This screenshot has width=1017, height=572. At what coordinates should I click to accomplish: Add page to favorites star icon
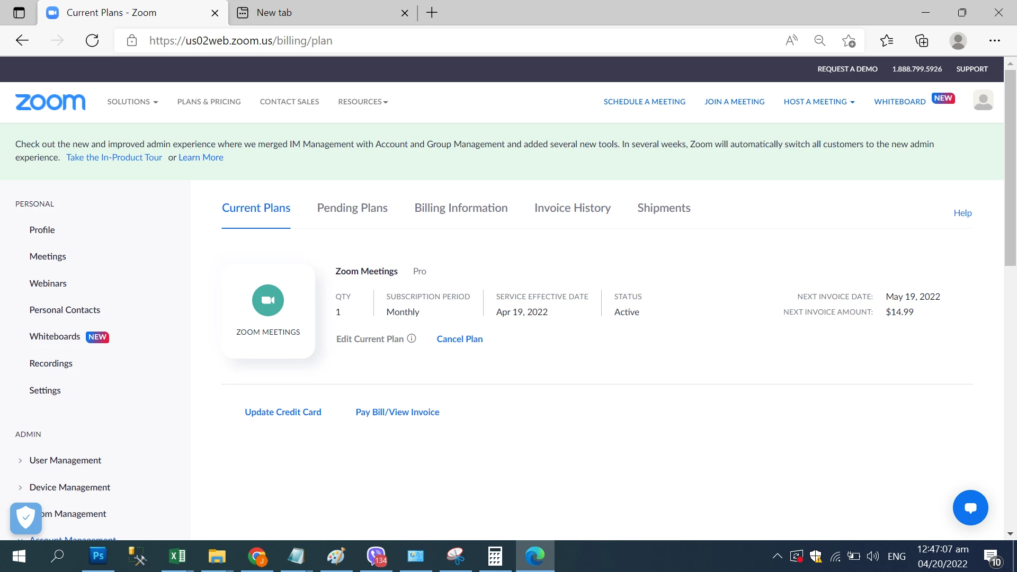849,41
